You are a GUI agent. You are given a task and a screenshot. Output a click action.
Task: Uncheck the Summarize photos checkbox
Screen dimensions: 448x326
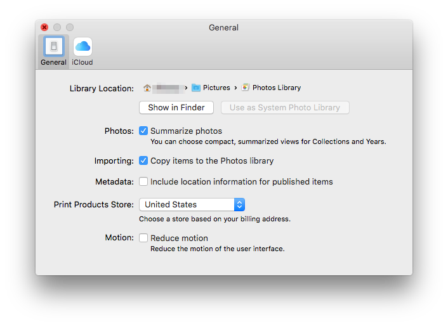coord(143,131)
